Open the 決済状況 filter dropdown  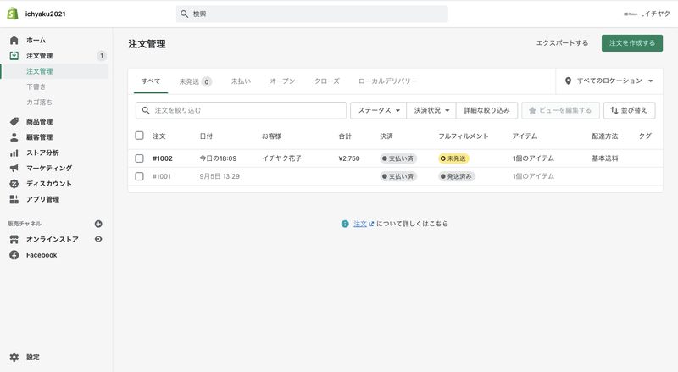pos(431,110)
